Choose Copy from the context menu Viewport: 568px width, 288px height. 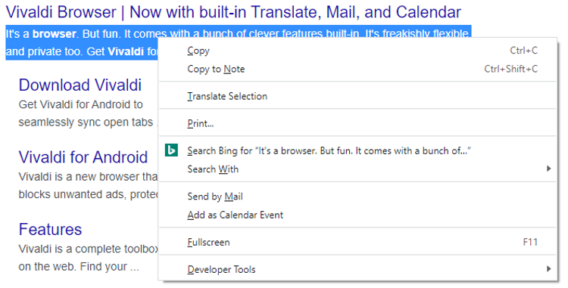357,51
